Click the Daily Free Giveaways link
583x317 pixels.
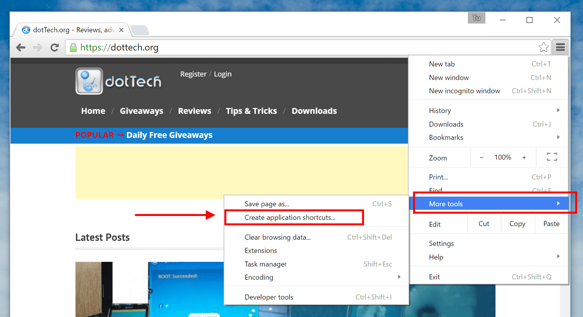pyautogui.click(x=170, y=135)
